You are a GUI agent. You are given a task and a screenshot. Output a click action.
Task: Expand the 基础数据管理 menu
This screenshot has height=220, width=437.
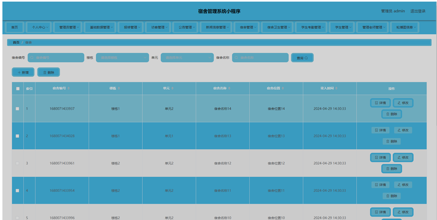coord(101,27)
